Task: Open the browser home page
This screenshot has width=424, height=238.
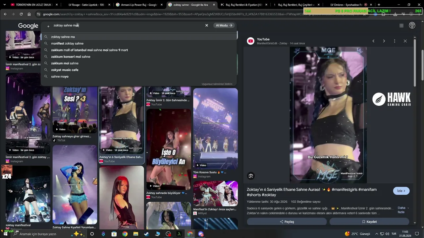Action: coord(29,14)
